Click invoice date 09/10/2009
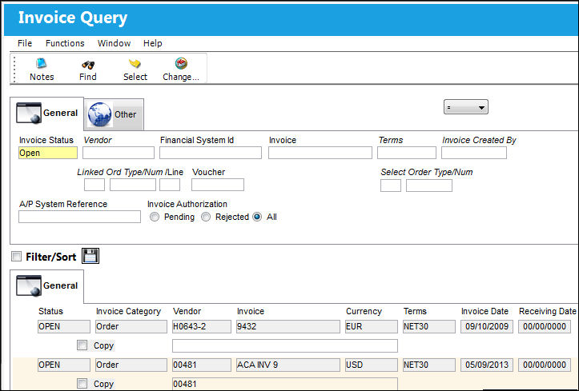The image size is (579, 391). 487,326
